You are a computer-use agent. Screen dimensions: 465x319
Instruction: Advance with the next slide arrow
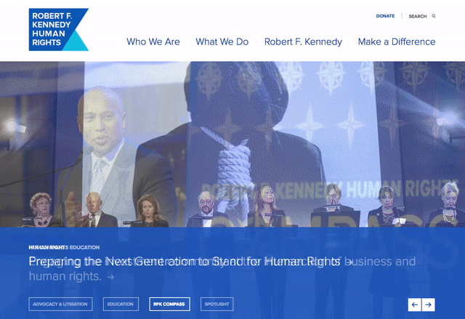coord(428,304)
